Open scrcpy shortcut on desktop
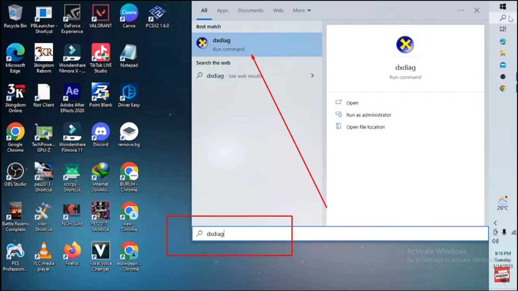The image size is (518, 291). [x=72, y=177]
